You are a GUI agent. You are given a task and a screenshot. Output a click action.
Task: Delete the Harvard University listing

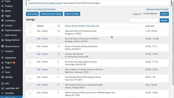coord(45,62)
